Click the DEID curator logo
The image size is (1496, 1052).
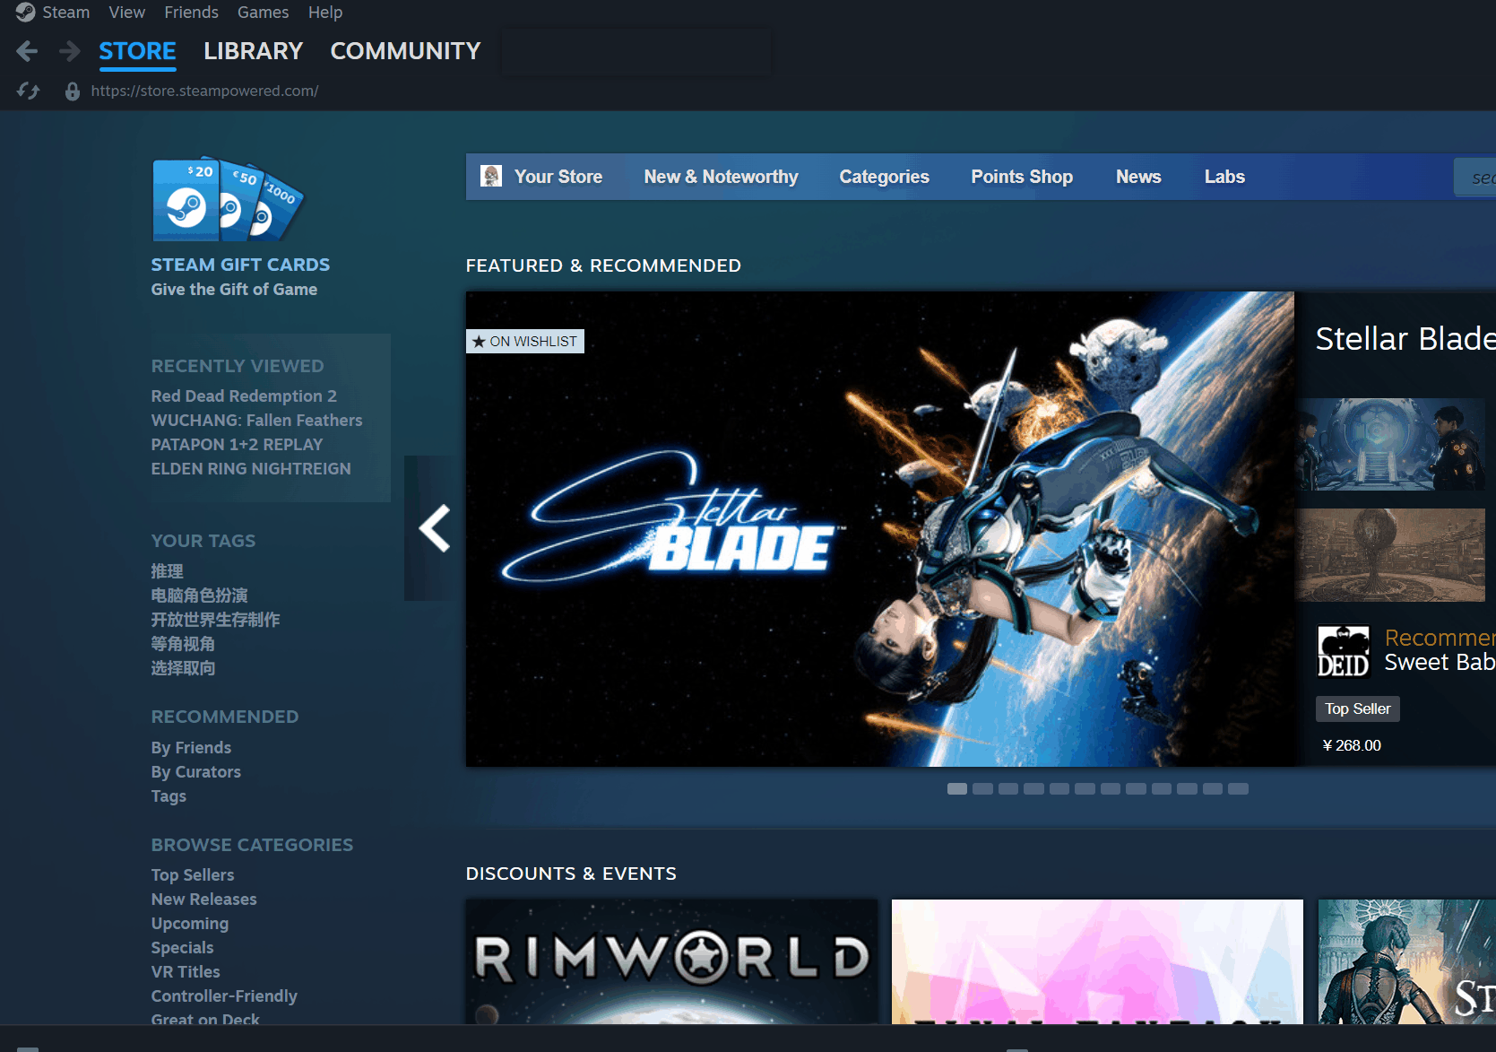point(1343,651)
